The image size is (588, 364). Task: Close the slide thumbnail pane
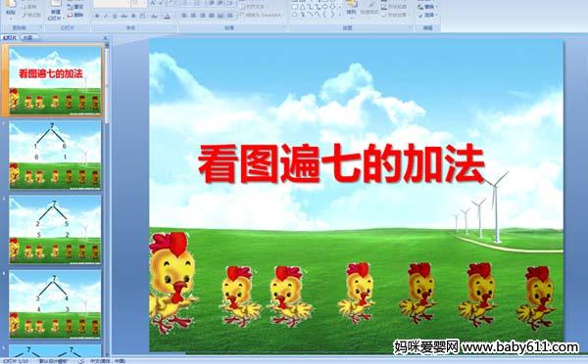(106, 38)
